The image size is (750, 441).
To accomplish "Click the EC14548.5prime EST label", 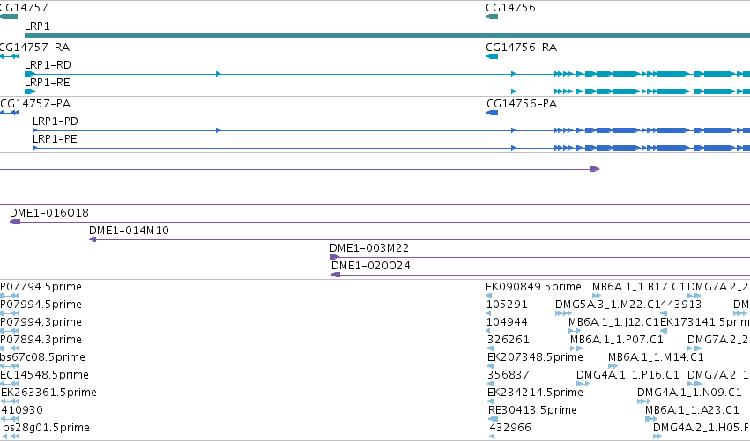I will tap(44, 375).
